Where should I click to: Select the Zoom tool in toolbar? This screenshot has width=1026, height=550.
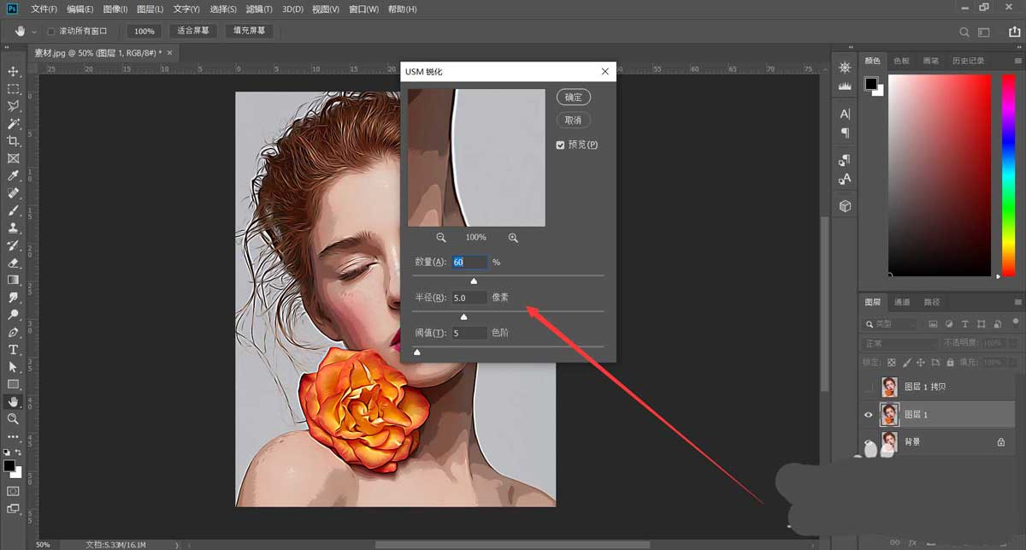[x=13, y=419]
